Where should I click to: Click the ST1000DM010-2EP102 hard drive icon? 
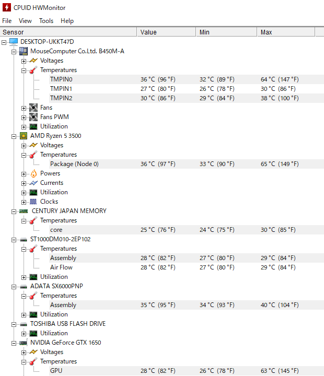point(24,239)
